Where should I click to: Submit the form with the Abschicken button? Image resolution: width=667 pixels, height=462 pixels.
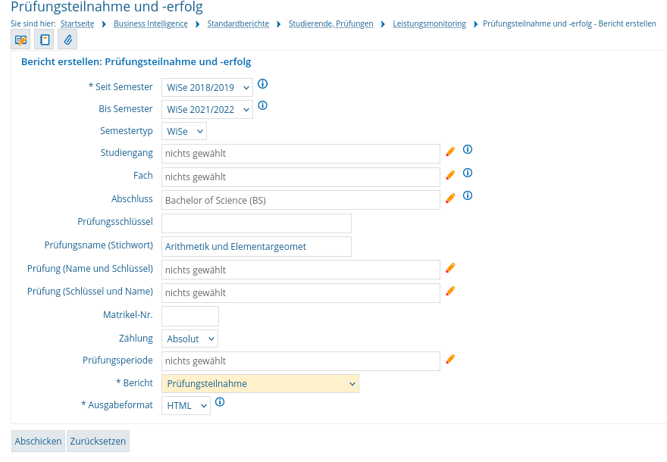click(x=38, y=442)
